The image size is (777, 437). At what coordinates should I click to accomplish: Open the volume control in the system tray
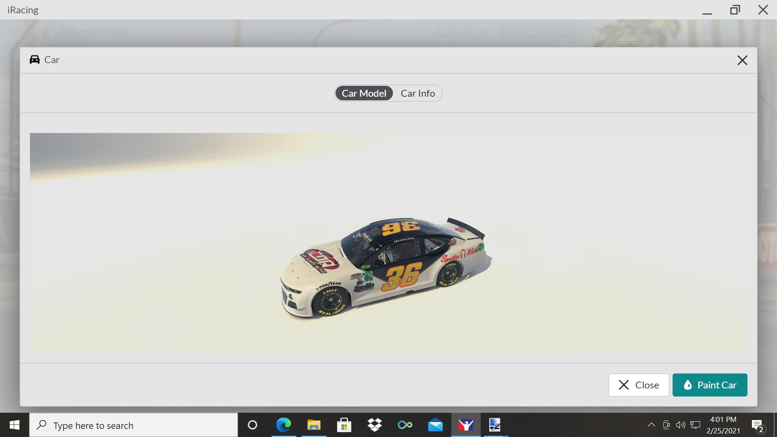(x=681, y=425)
